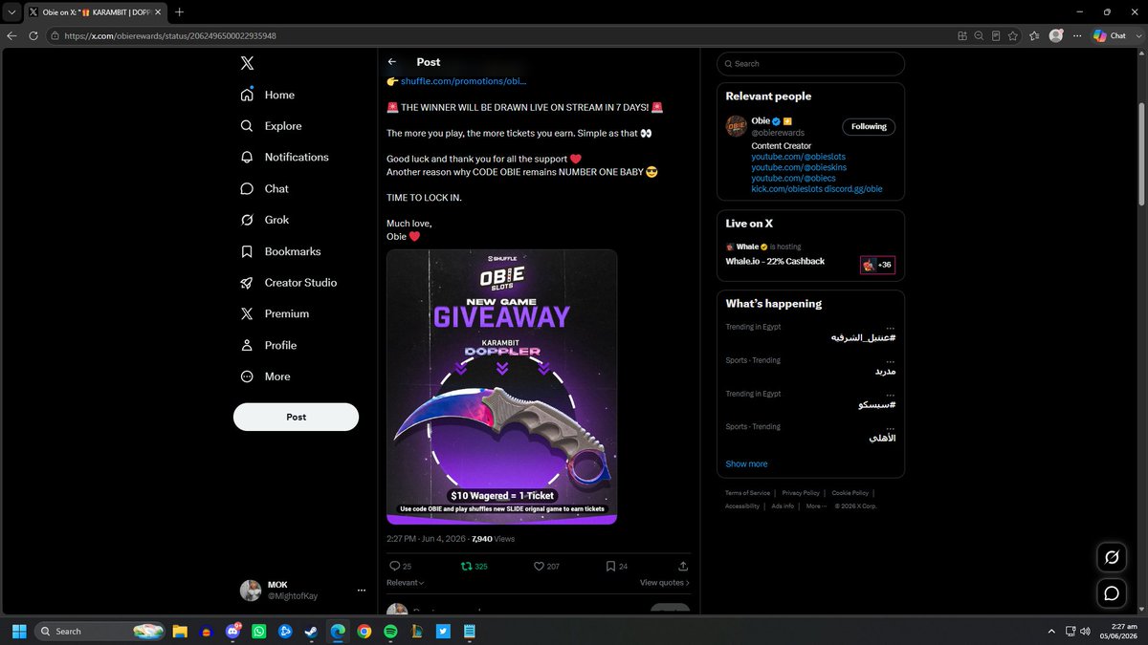Open the 7,940 Views count
This screenshot has width=1148, height=645.
[494, 539]
